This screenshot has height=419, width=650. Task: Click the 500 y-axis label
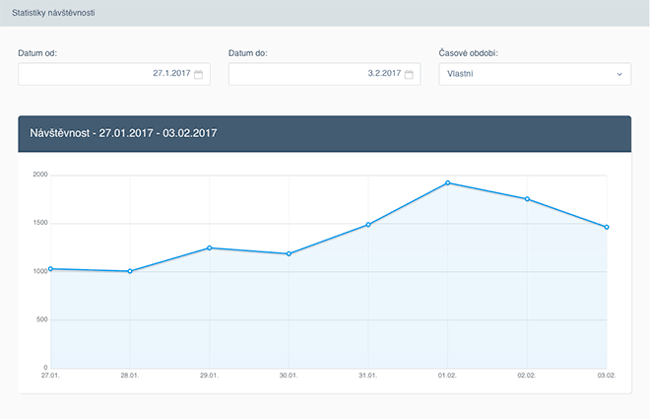(x=42, y=319)
